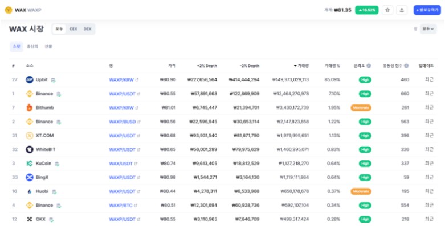Select the DEX market filter tab
This screenshot has width=445, height=226.
point(87,29)
